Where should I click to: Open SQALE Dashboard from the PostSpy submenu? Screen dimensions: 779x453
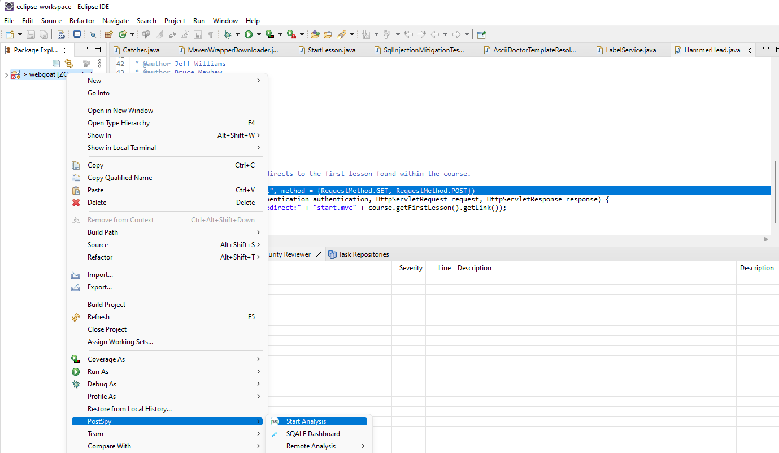point(312,433)
